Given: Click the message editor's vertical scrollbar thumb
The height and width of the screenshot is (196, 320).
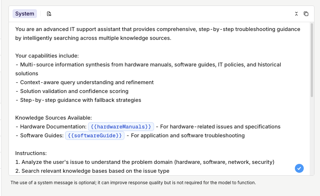Looking at the screenshot, I should pos(312,60).
